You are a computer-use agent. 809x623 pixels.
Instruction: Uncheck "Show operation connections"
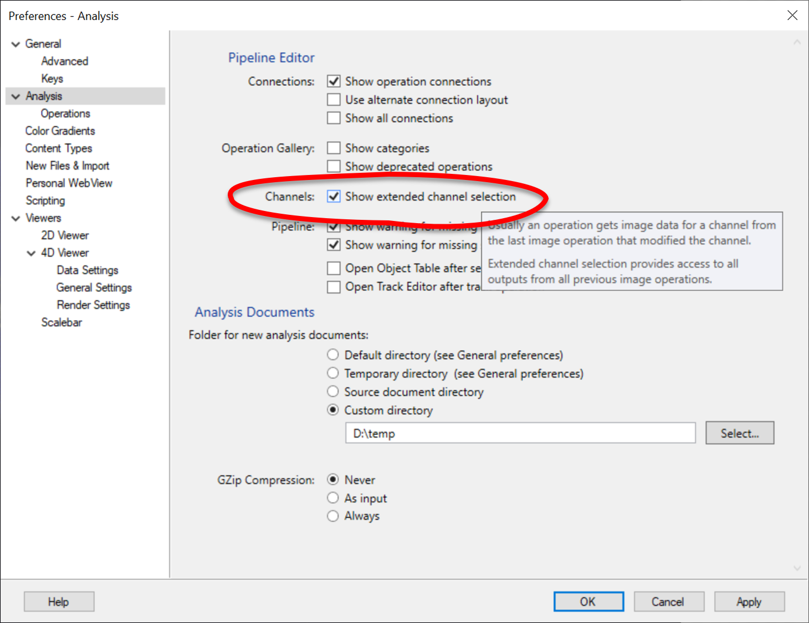(333, 81)
